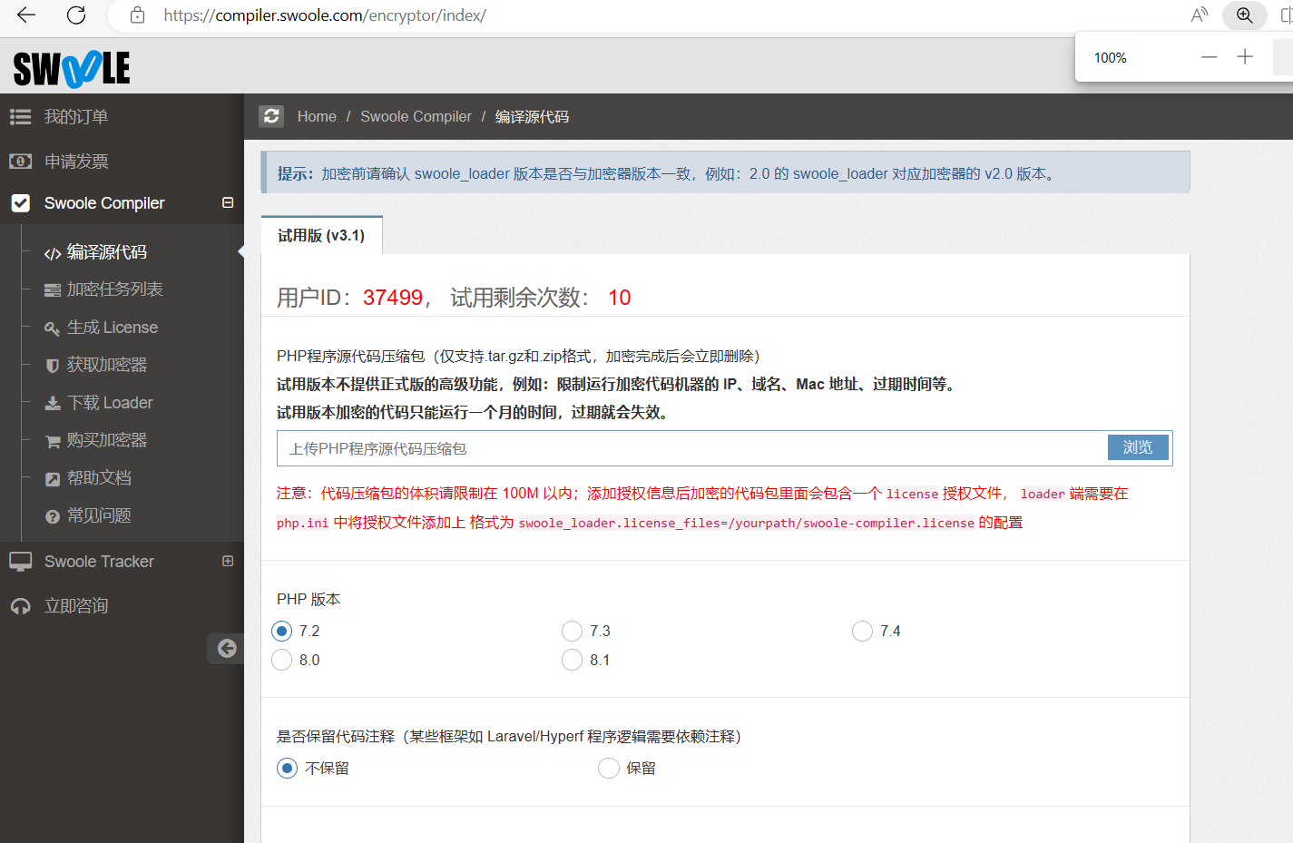The width and height of the screenshot is (1293, 843).
Task: Expand the Swoole Tracker menu section
Action: (228, 561)
